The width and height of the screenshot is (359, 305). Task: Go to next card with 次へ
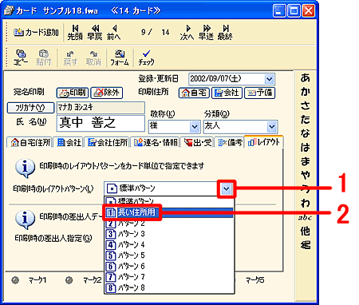click(x=187, y=33)
